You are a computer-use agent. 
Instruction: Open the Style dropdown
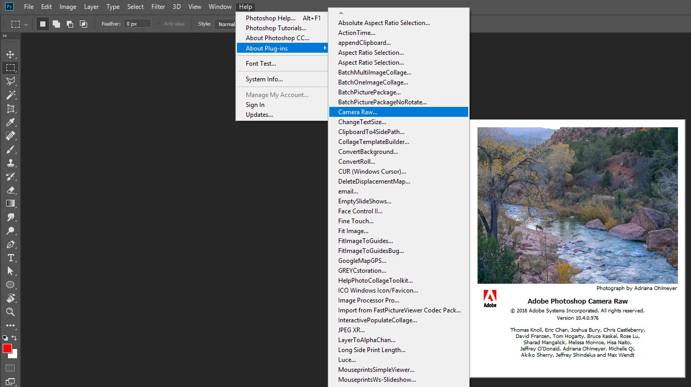(x=225, y=24)
